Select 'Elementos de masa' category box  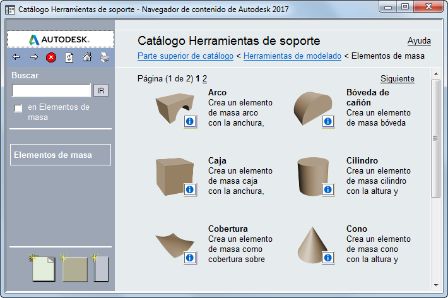coord(61,155)
